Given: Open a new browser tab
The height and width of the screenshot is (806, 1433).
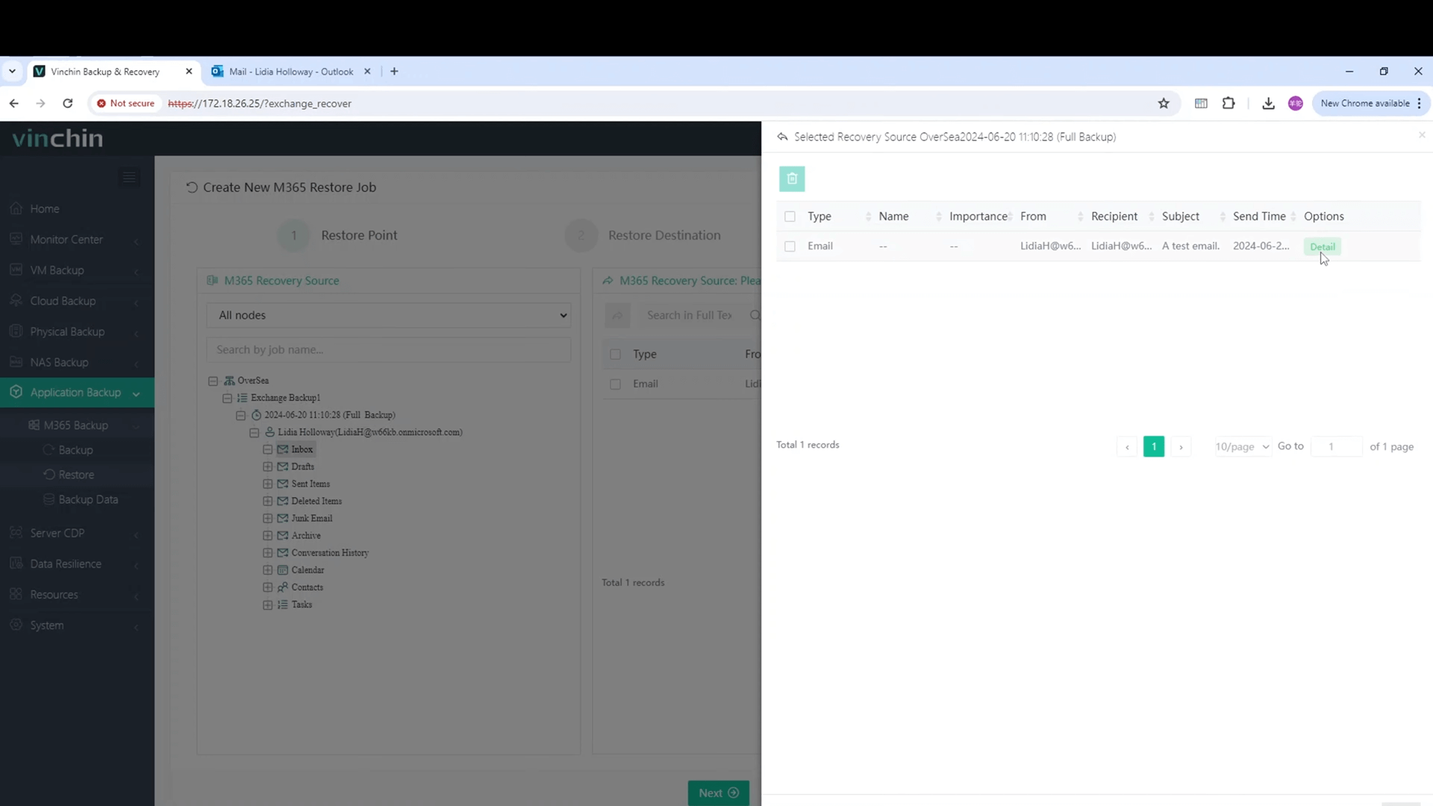Looking at the screenshot, I should (x=394, y=72).
